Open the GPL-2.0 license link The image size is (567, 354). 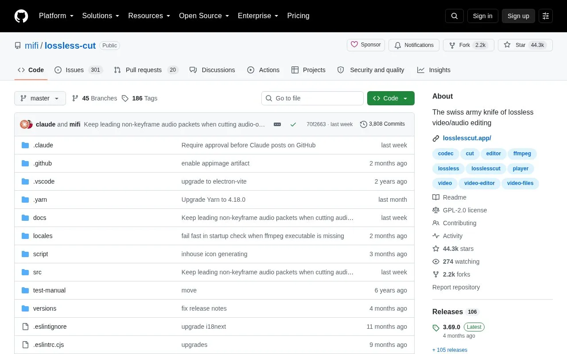[459, 210]
